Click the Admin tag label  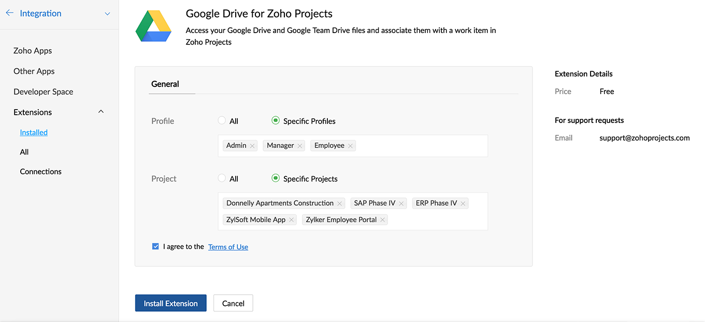point(236,146)
